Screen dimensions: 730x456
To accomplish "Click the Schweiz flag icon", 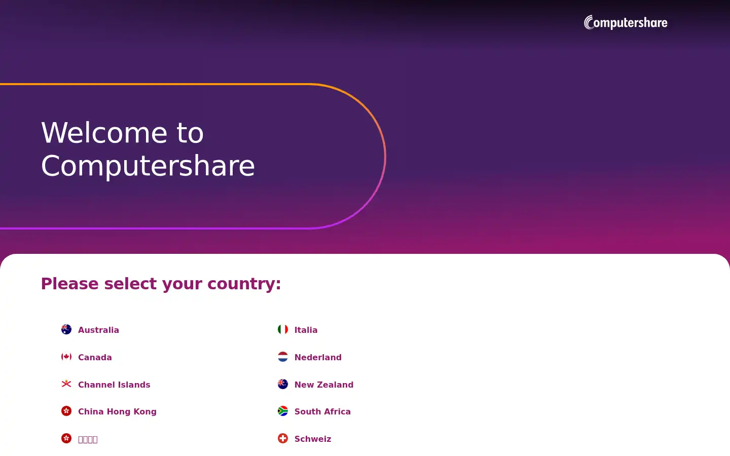I will (283, 438).
